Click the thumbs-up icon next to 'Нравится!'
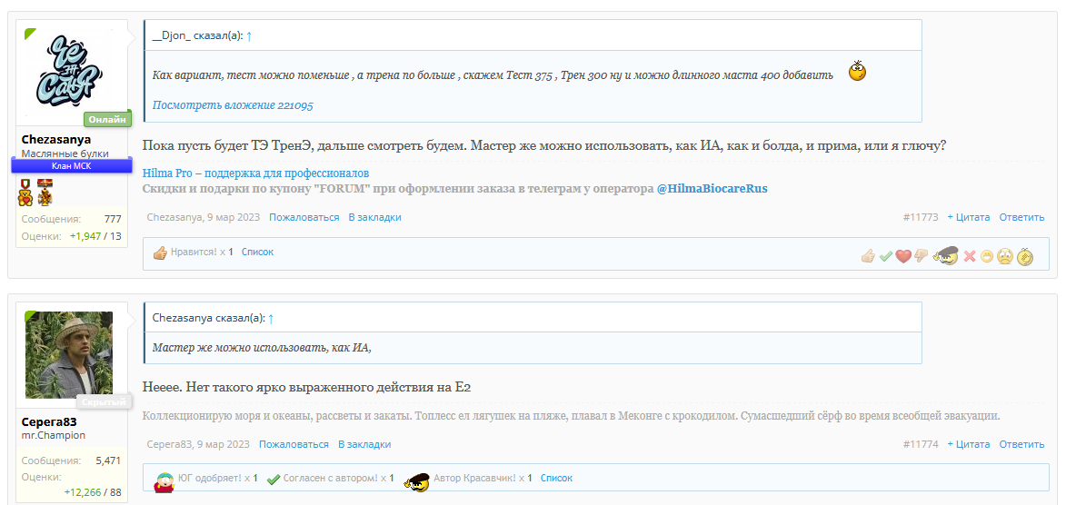 161,252
